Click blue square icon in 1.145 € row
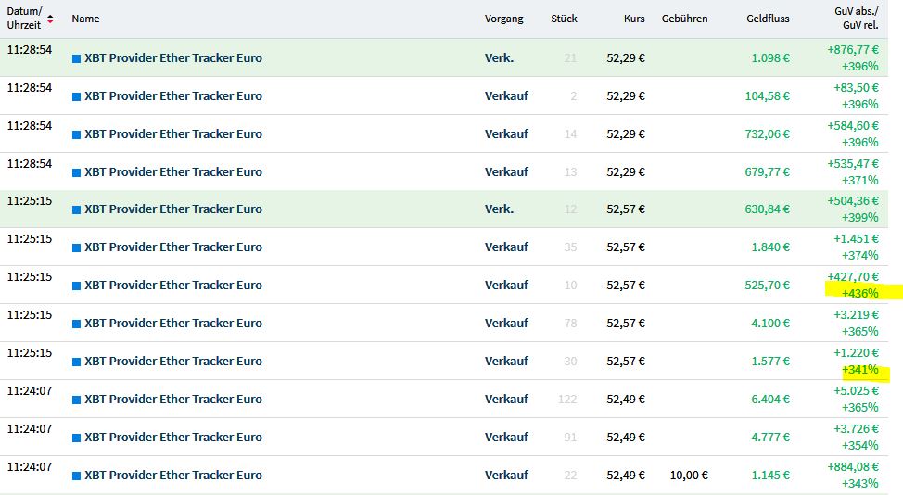Viewport: 903px width, 495px height. (x=76, y=476)
